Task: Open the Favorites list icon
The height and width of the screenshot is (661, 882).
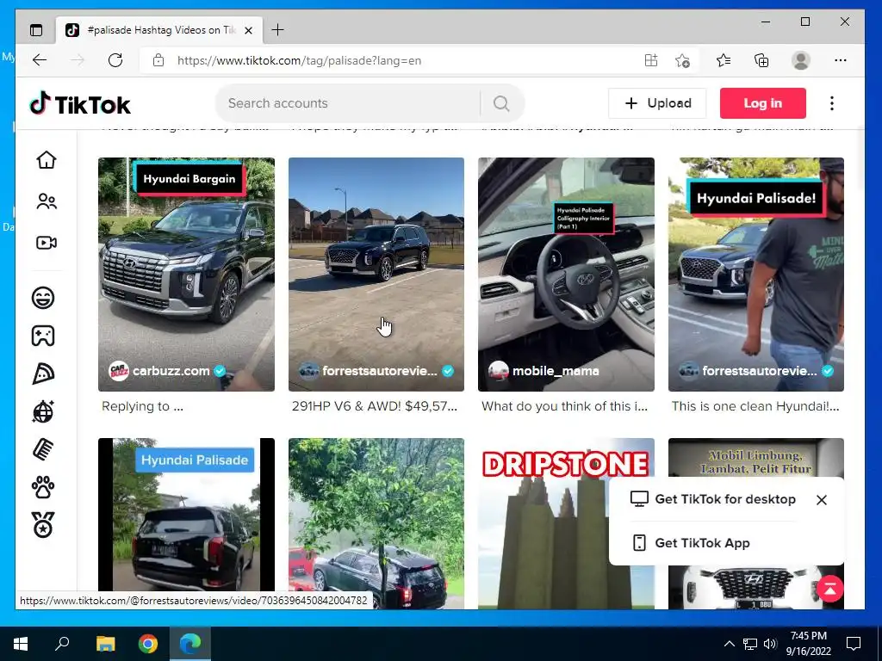Action: coord(724,60)
